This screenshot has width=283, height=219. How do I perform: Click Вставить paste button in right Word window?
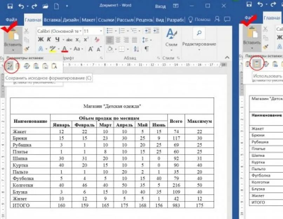(252, 39)
